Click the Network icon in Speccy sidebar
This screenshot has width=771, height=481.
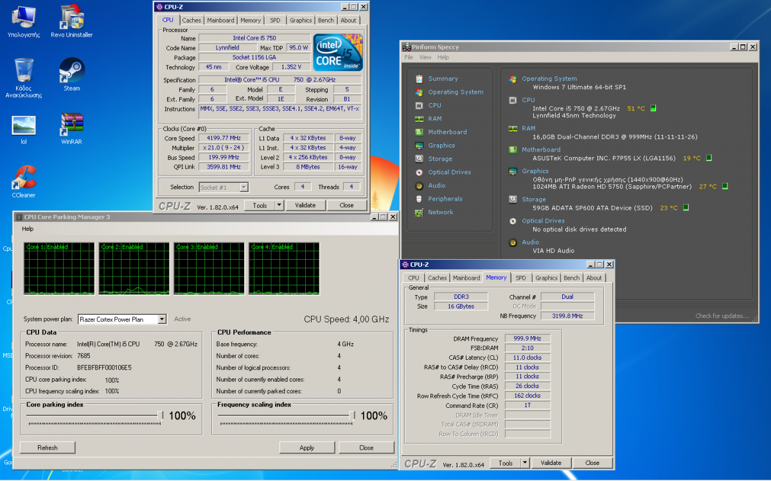pyautogui.click(x=419, y=212)
